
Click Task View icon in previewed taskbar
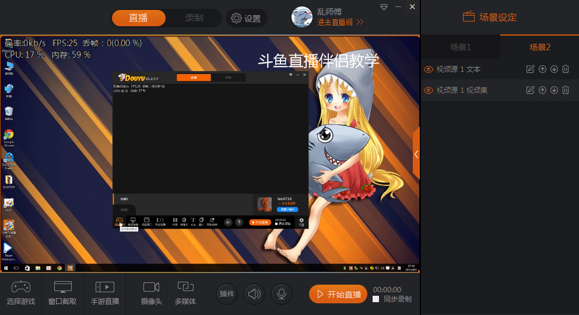click(16, 268)
